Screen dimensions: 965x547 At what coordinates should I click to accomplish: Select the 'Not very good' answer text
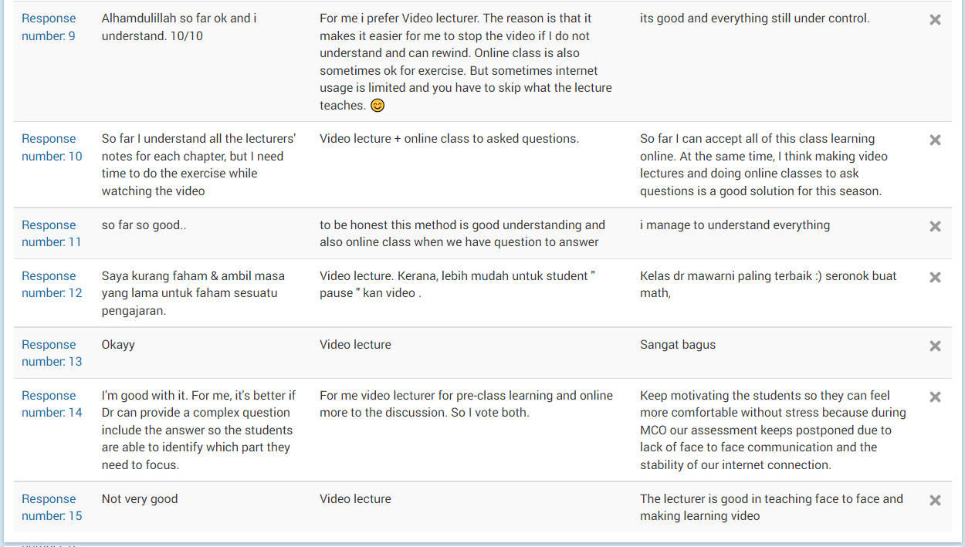point(139,498)
